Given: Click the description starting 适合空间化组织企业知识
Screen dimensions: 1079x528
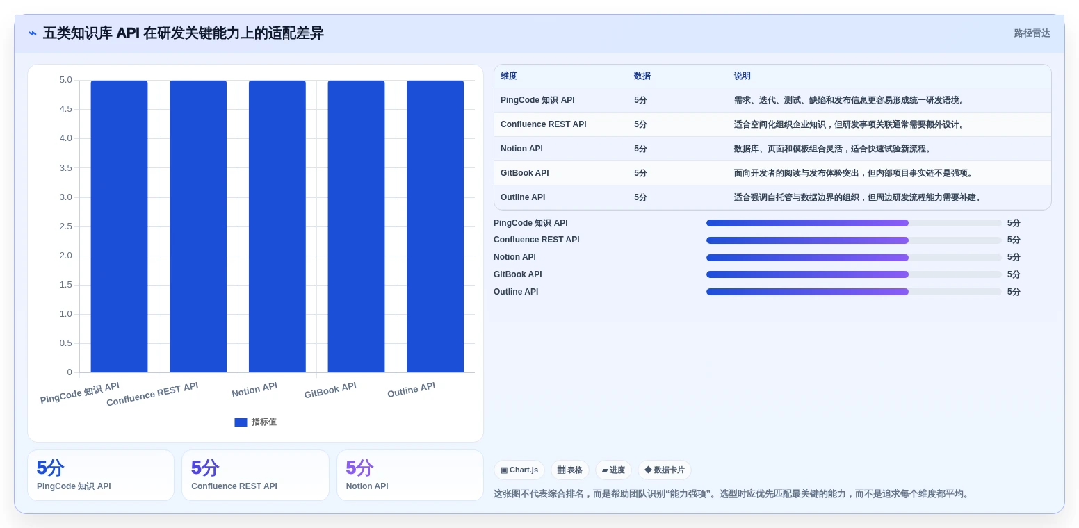Looking at the screenshot, I should click(851, 124).
